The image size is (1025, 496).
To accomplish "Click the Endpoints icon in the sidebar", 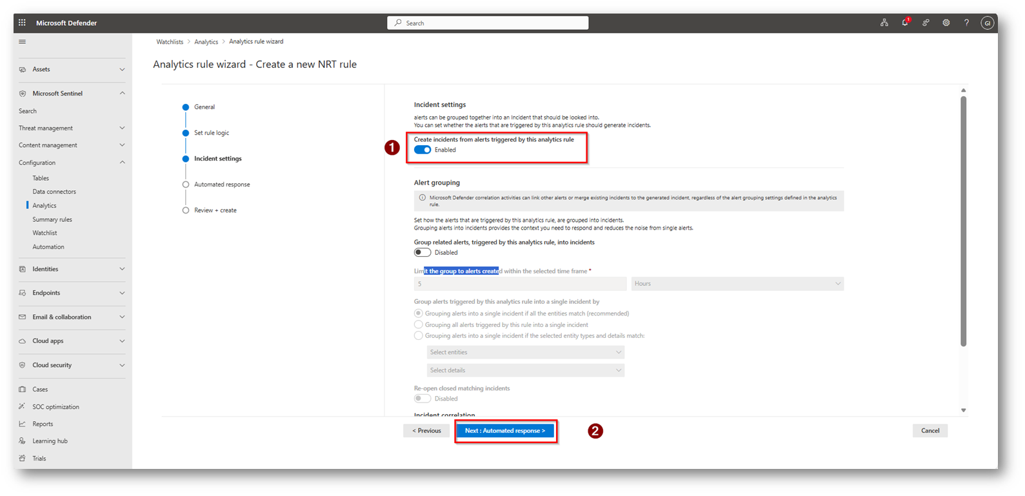I will (23, 293).
